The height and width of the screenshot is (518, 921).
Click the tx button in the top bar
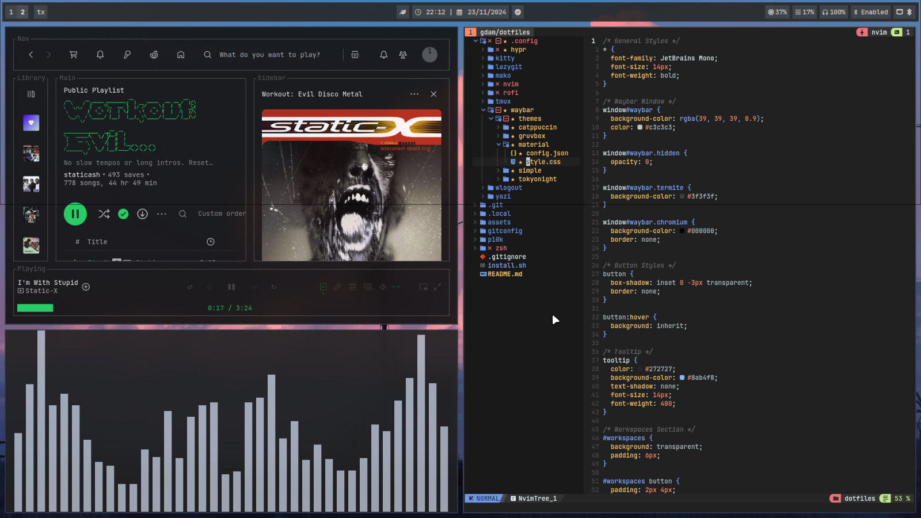(x=41, y=12)
